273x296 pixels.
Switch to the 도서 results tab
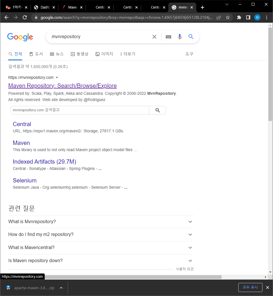coord(36,54)
